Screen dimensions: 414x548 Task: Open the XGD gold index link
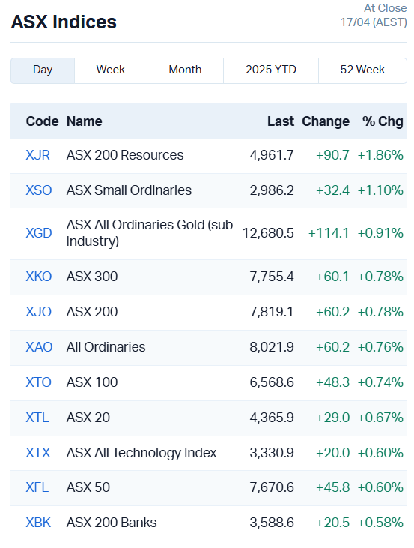pos(39,233)
